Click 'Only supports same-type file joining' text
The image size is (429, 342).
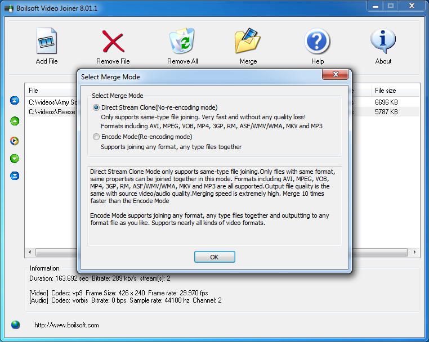point(203,117)
